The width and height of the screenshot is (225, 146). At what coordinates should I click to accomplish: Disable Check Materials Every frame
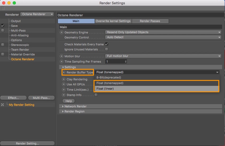coord(107,44)
